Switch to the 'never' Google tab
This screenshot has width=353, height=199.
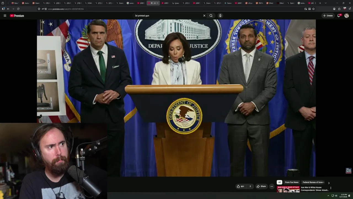coord(130,3)
